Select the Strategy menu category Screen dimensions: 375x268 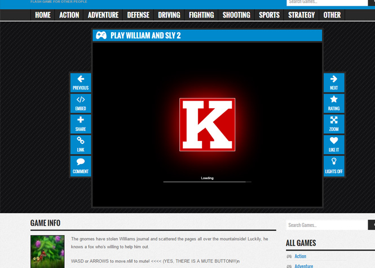[302, 15]
